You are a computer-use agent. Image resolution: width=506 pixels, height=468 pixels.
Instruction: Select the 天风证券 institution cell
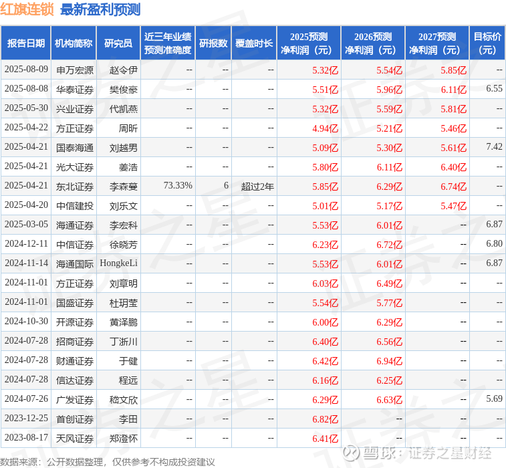[75, 439]
